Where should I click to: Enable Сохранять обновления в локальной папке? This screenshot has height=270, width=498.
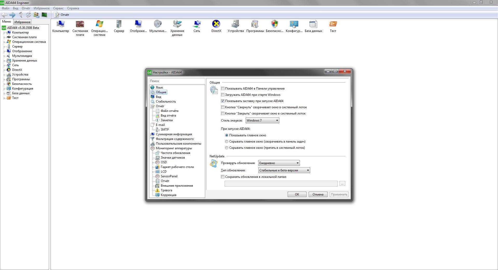(223, 177)
